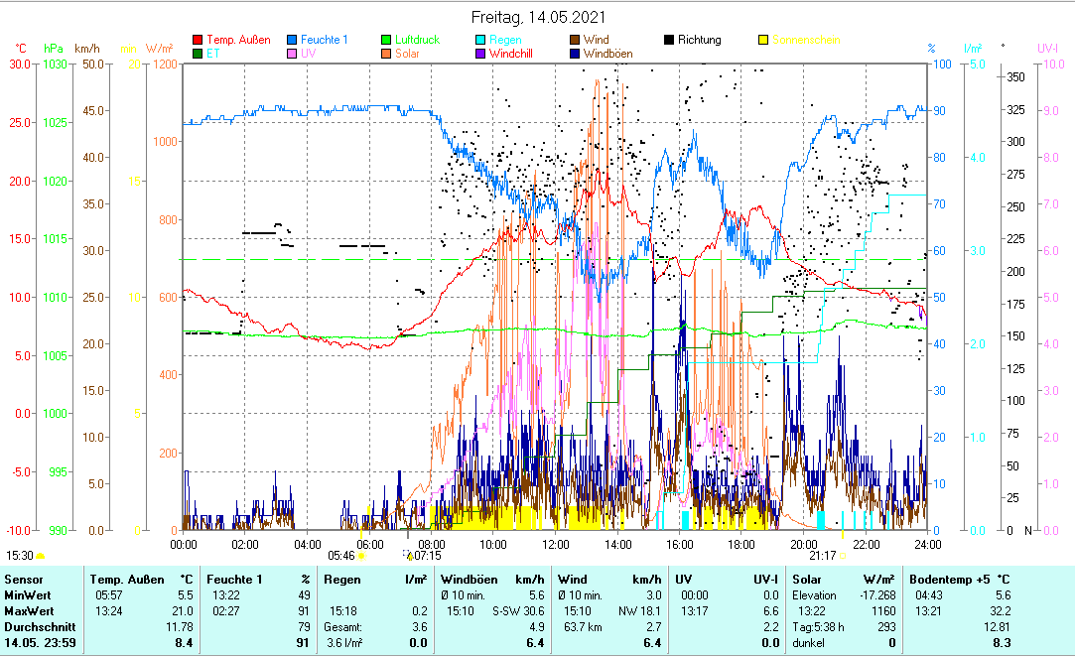Viewport: 1075px width, 657px height.
Task: Click the maximum humidity time "02:27"
Action: pos(226,611)
